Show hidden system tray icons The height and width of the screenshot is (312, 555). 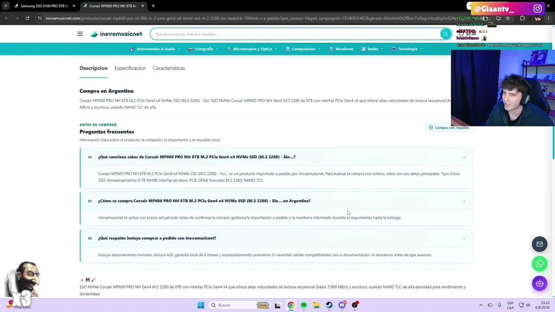pyautogui.click(x=481, y=305)
